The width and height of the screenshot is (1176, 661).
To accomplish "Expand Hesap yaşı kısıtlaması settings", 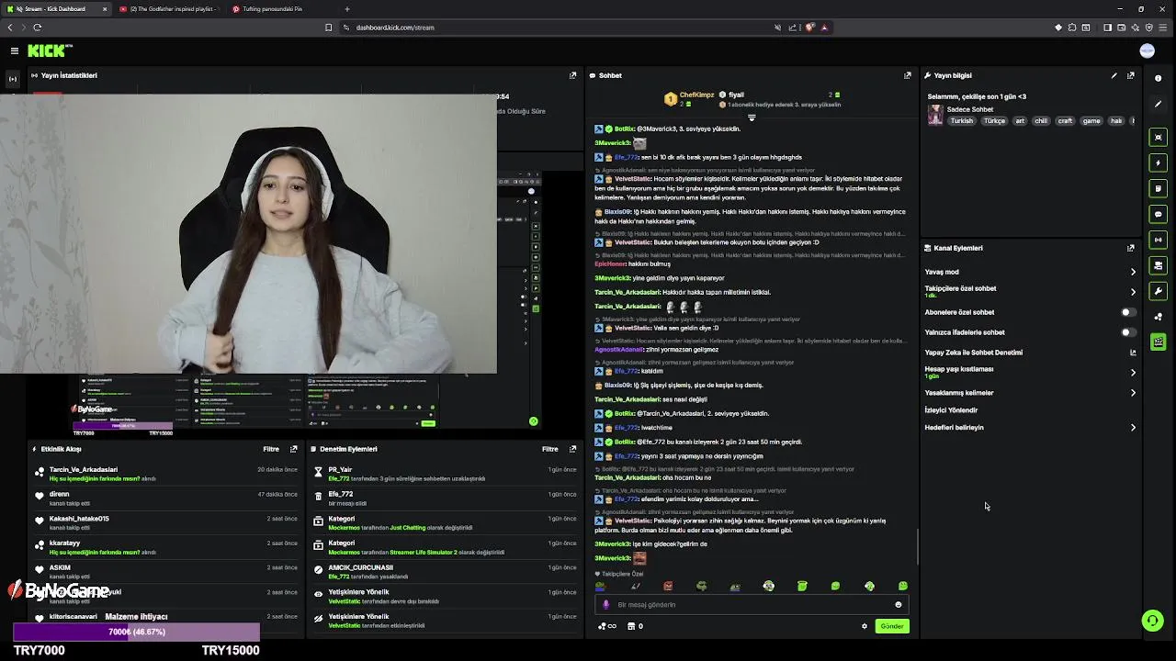I will pyautogui.click(x=1132, y=373).
